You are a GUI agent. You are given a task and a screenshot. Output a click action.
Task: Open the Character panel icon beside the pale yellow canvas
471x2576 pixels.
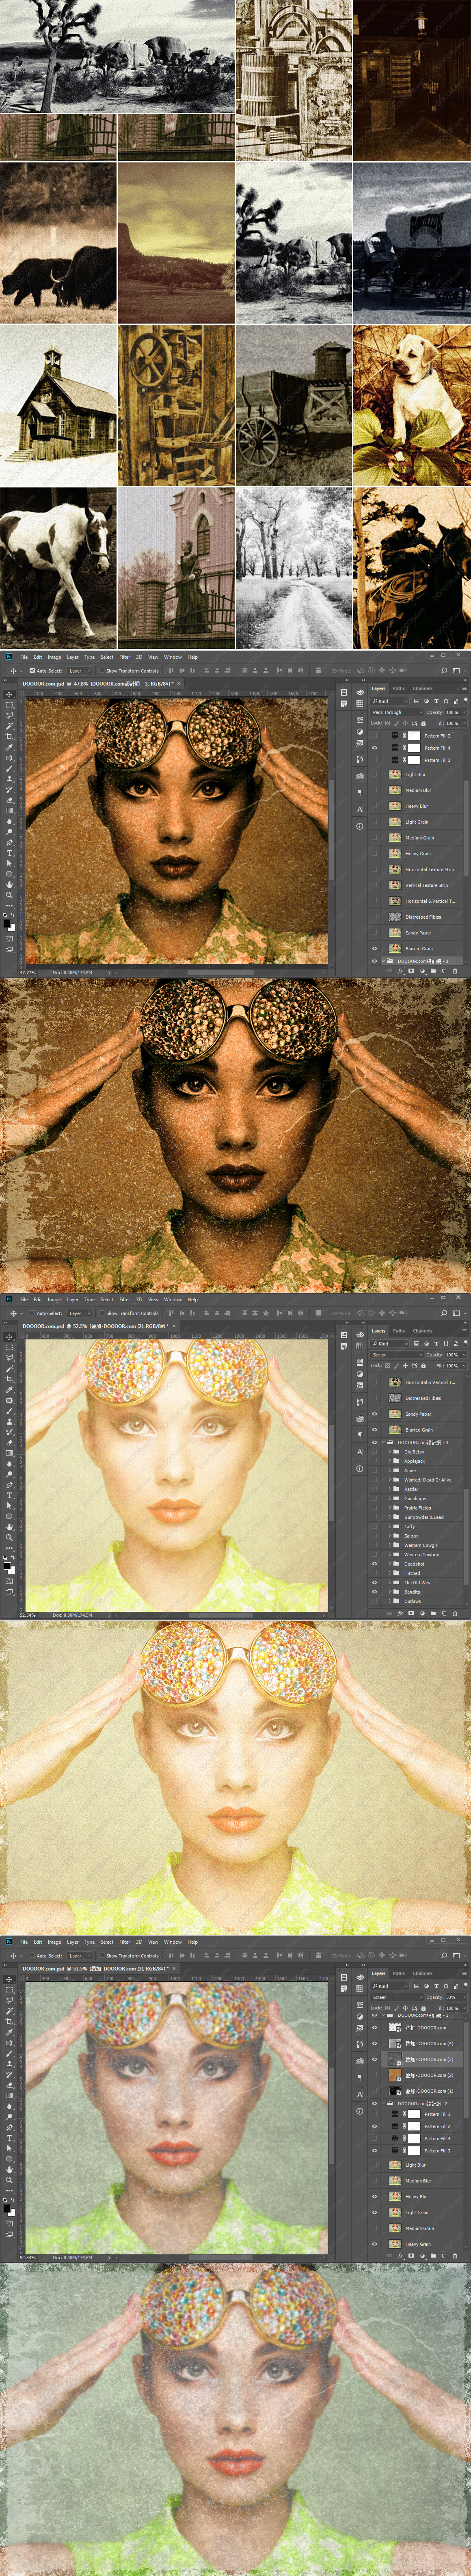360,1452
